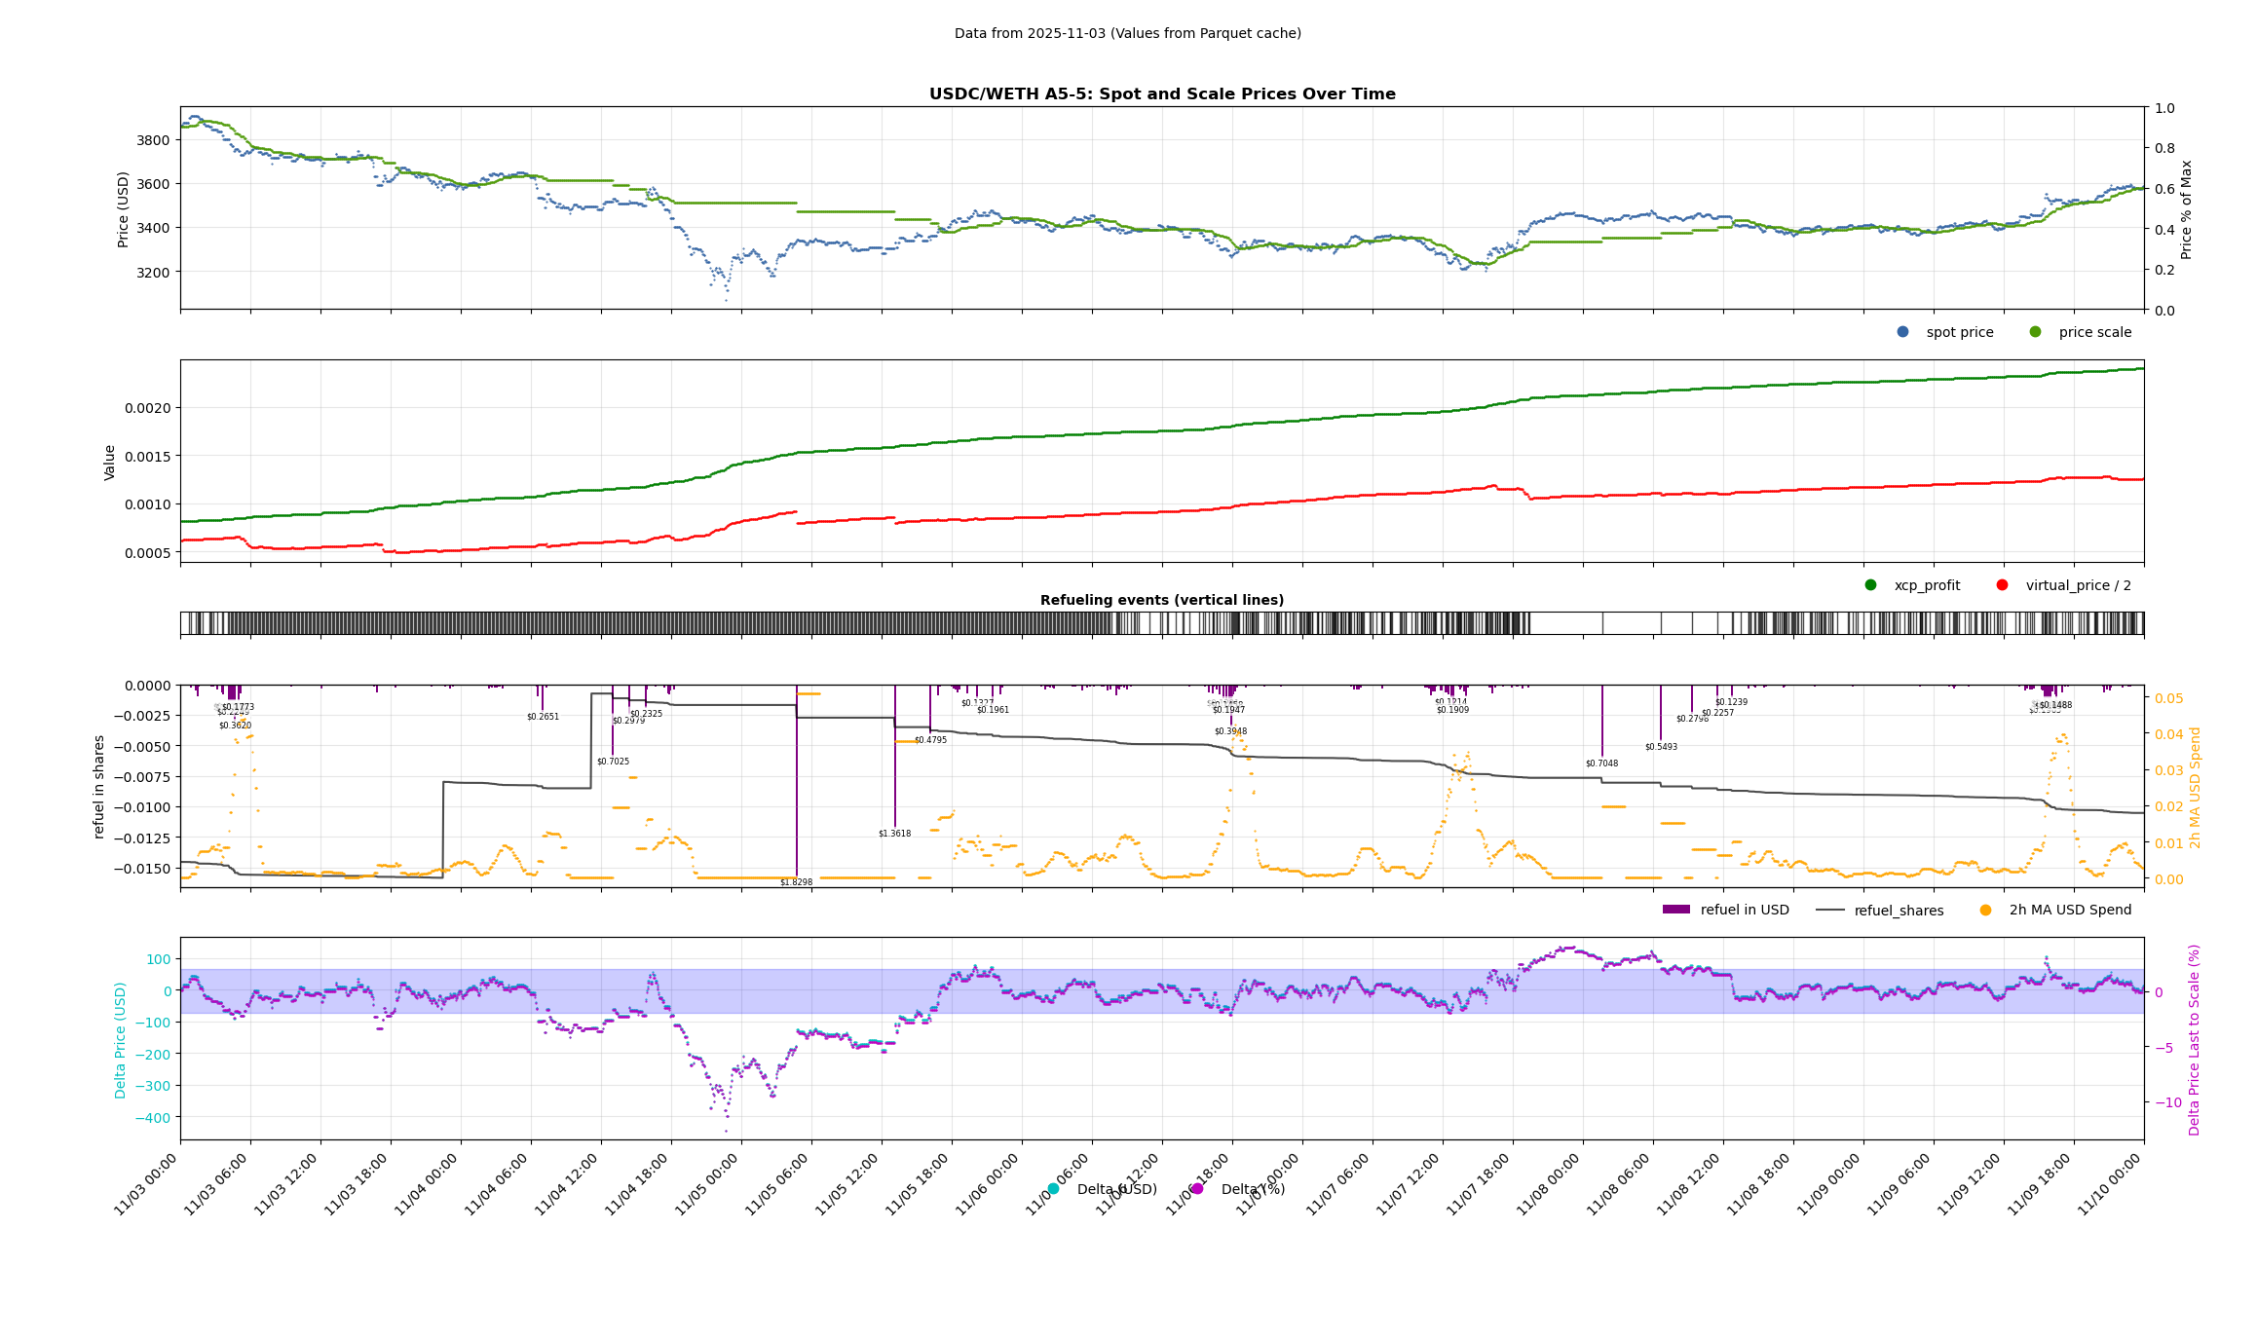This screenshot has height=1341, width=2257.
Task: Click the Price % of Max axis label
Action: pos(2187,209)
